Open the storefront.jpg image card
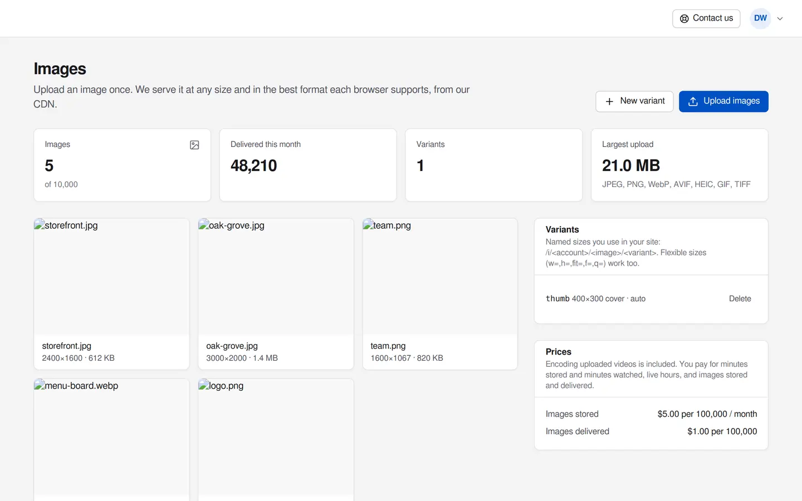Viewport: 802px width, 501px height. [111, 294]
